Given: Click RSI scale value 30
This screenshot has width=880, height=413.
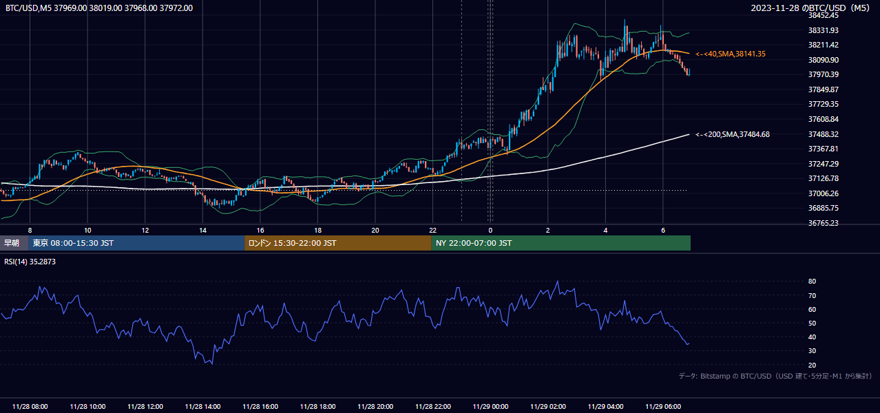Looking at the screenshot, I should (813, 351).
